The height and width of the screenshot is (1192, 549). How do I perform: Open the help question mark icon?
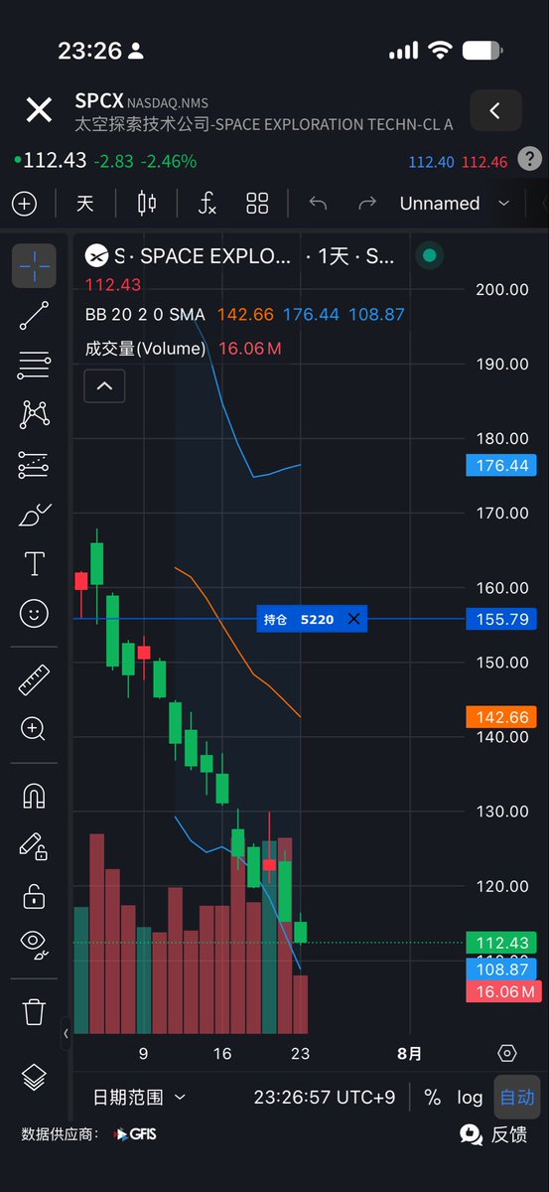[x=531, y=160]
